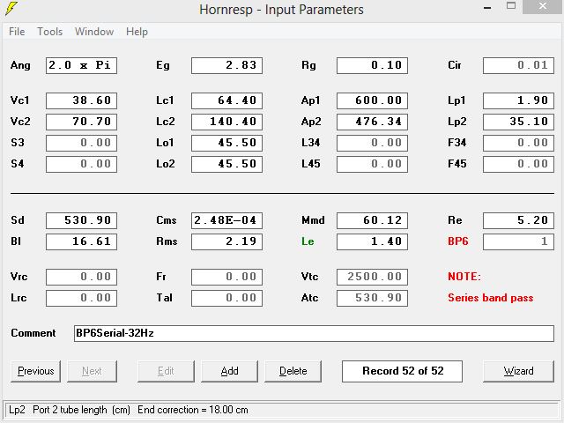Open the File menu
This screenshot has width=564, height=423.
point(17,32)
